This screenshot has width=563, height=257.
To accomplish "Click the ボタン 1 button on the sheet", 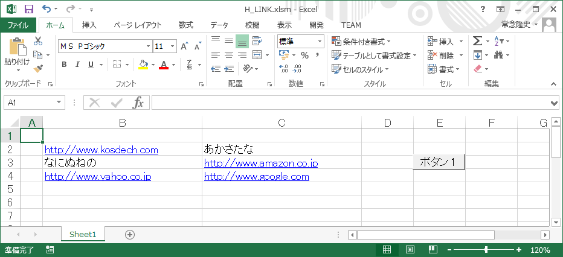I will 439,162.
